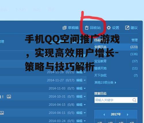Select 全部日志 (223) category
Screen dimensions: 144x123
click(116, 47)
